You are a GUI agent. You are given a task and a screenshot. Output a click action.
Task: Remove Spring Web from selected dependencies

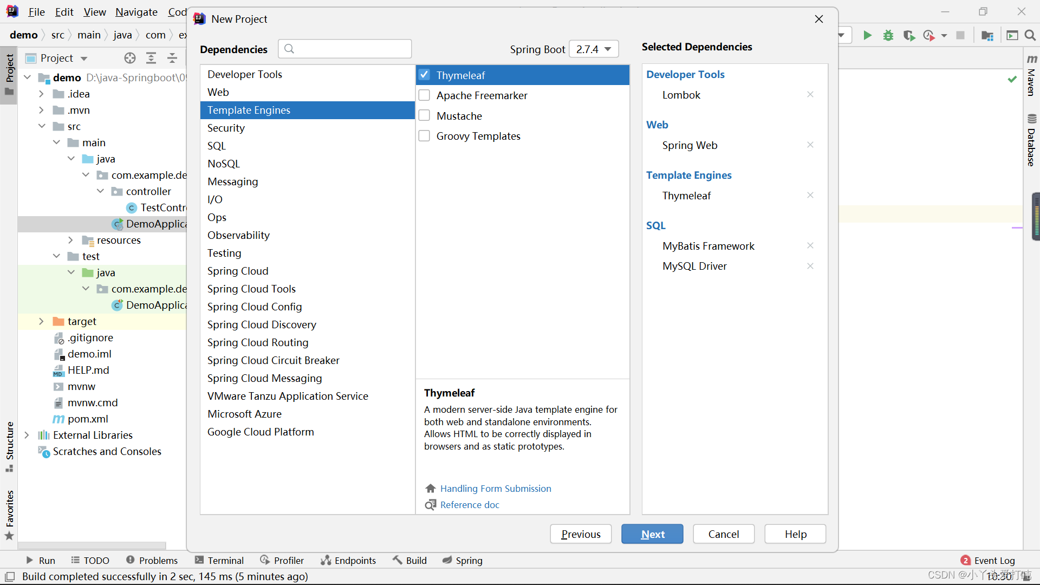(810, 145)
